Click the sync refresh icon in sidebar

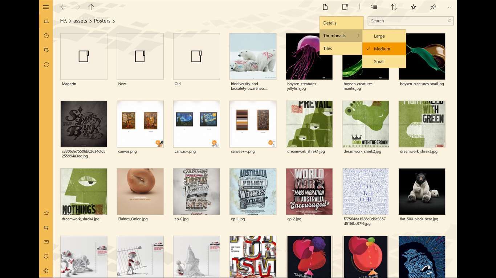(46, 64)
